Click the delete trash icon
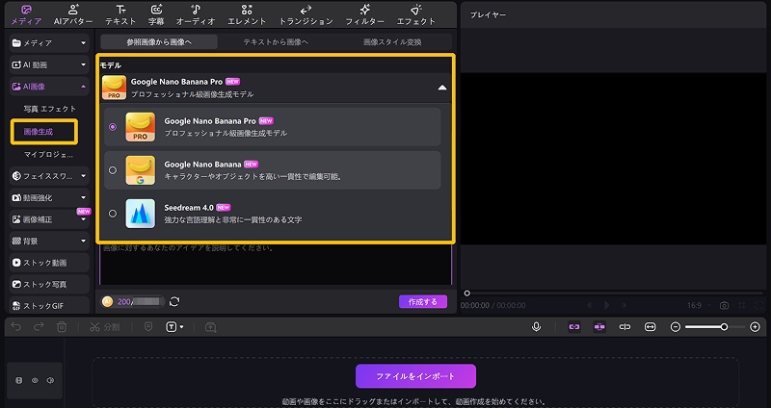The height and width of the screenshot is (408, 771). (62, 327)
